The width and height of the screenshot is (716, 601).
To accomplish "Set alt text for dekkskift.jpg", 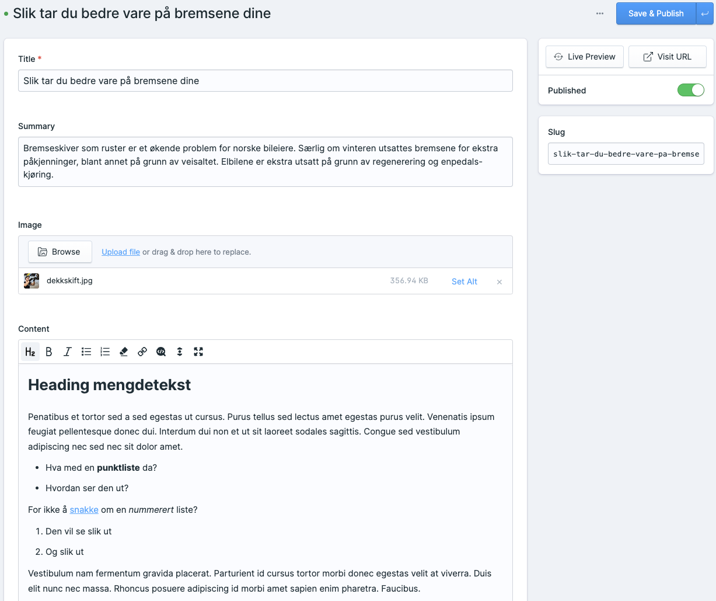I will tap(464, 282).
